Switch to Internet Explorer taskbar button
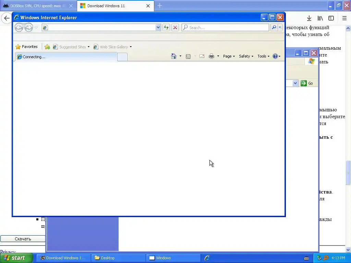Screen dimensions: 351x263 [207, 258]
